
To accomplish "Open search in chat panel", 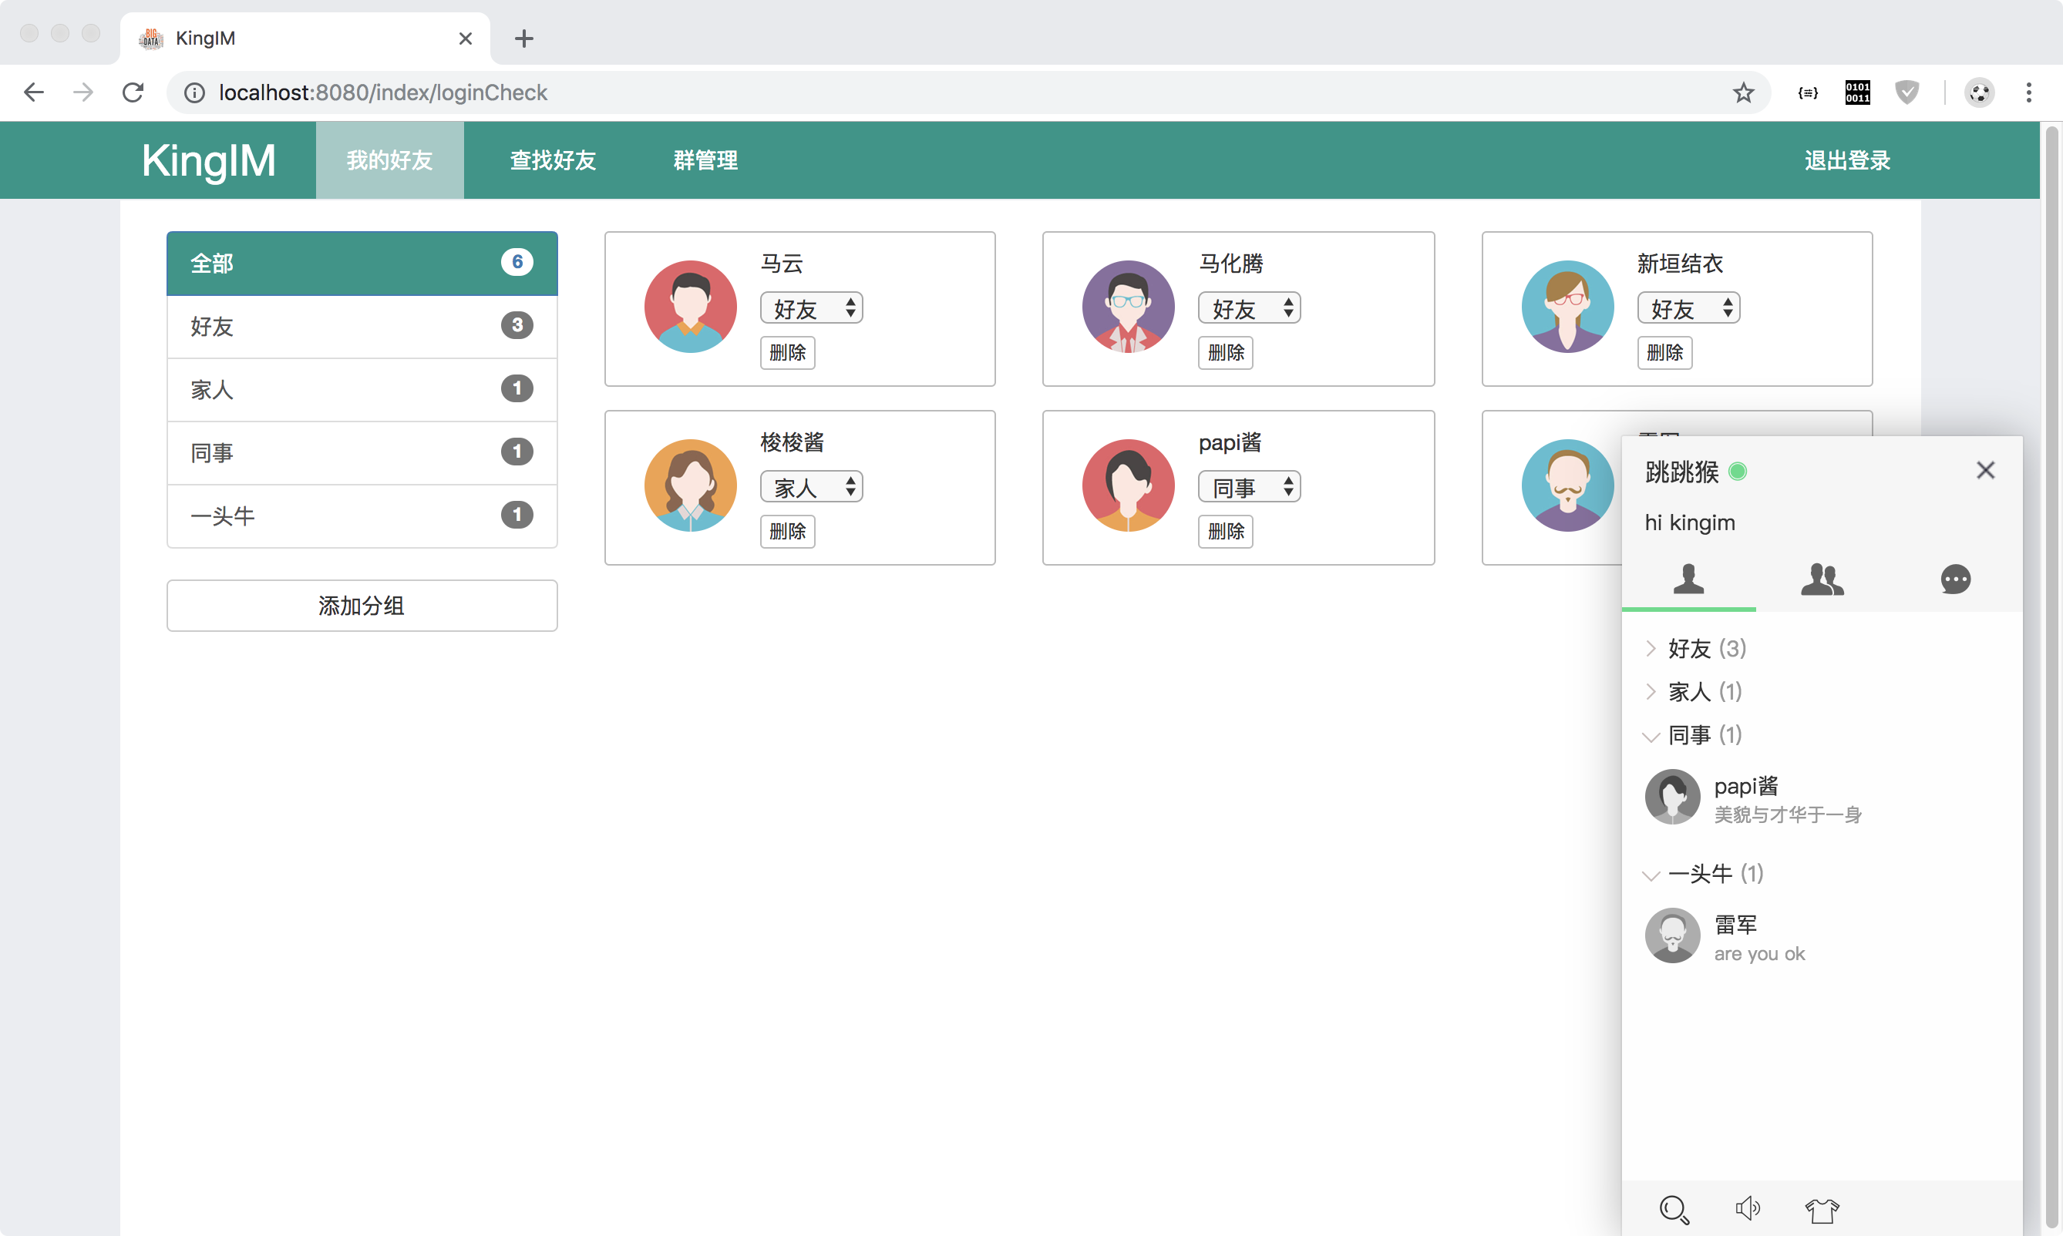I will point(1673,1209).
